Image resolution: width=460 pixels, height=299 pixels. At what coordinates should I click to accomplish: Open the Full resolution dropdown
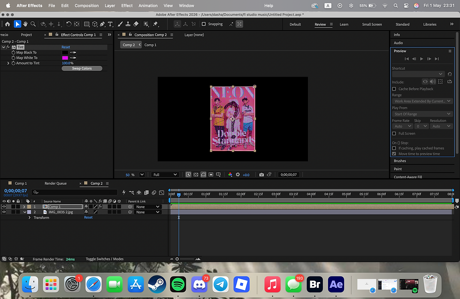tap(165, 175)
